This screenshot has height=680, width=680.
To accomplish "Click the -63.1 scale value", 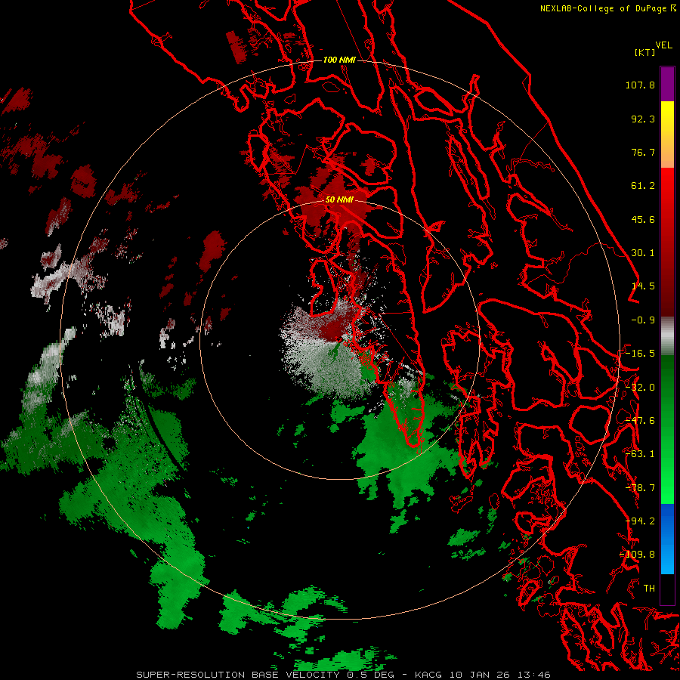I will (640, 454).
